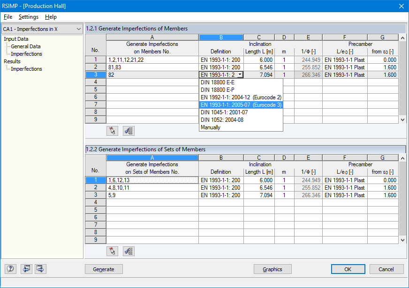This screenshot has height=288, width=409.
Task: Click the checklist settings icon under table 1.2.1
Action: pyautogui.click(x=129, y=131)
